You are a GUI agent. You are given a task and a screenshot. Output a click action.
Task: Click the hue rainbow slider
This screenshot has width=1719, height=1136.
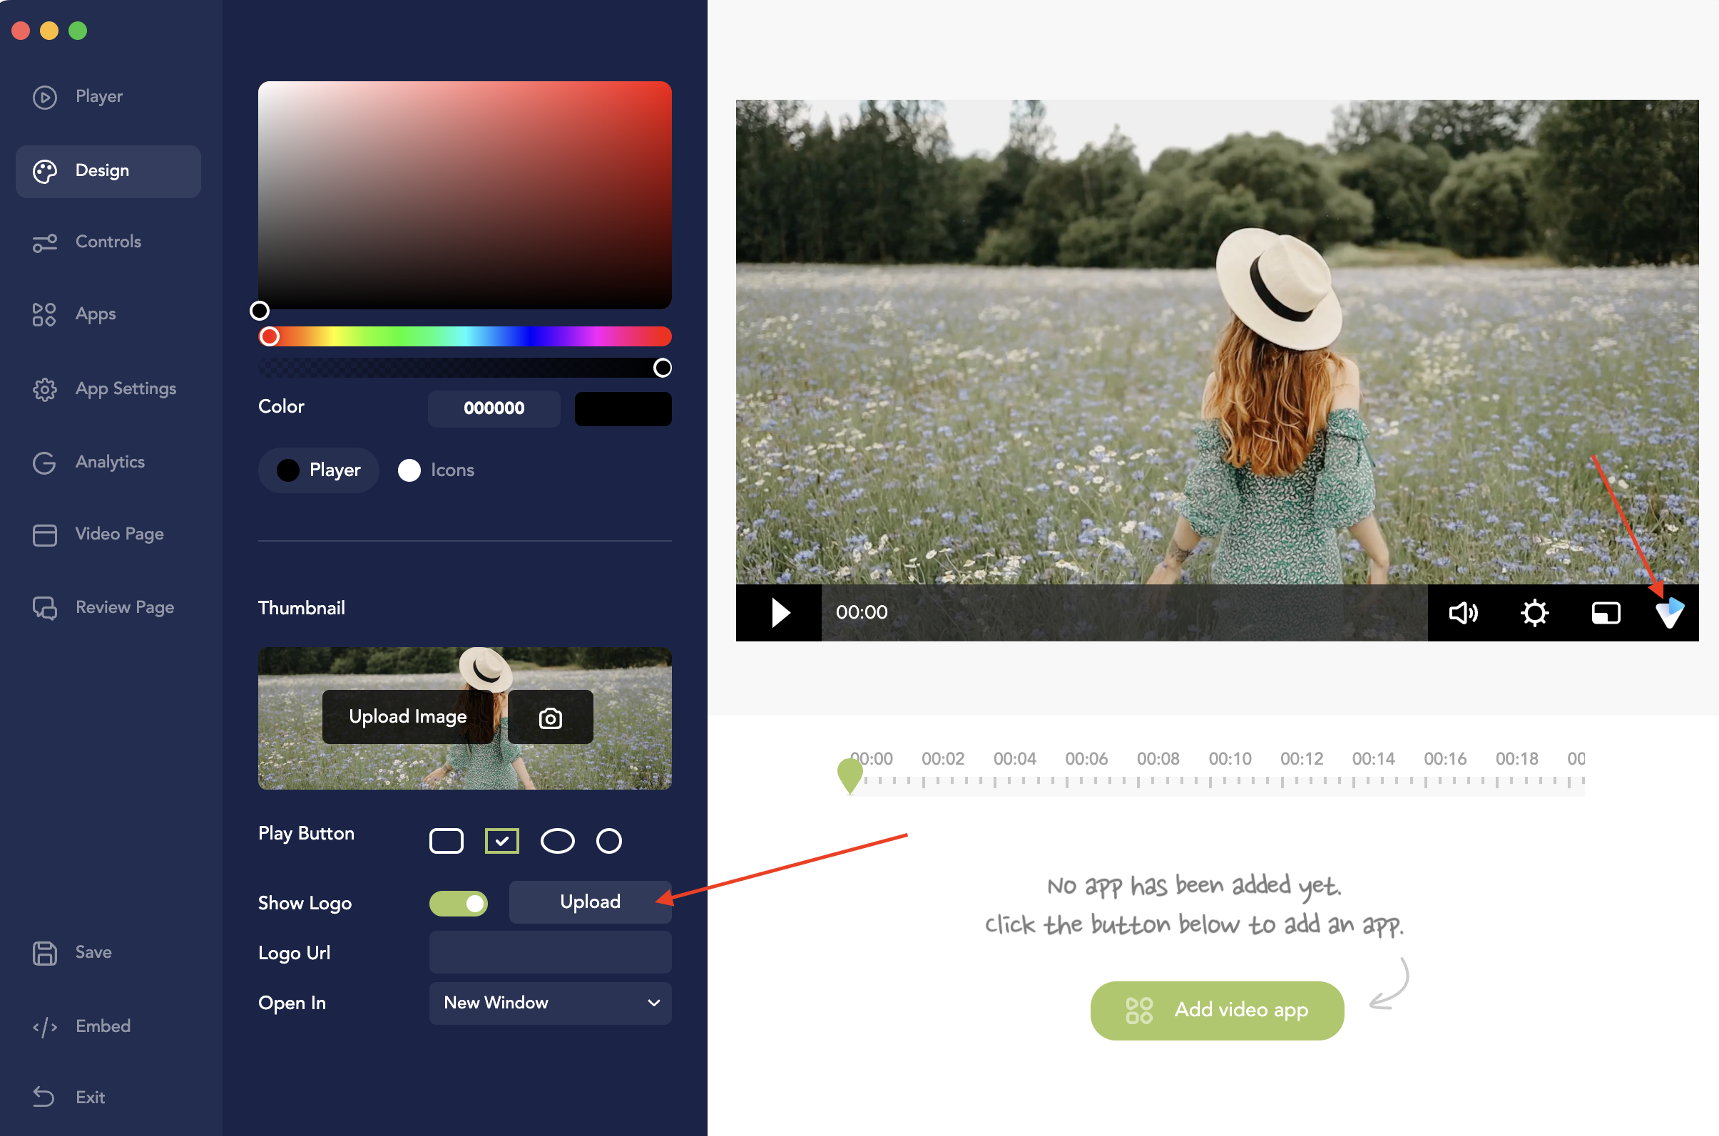pyautogui.click(x=465, y=336)
